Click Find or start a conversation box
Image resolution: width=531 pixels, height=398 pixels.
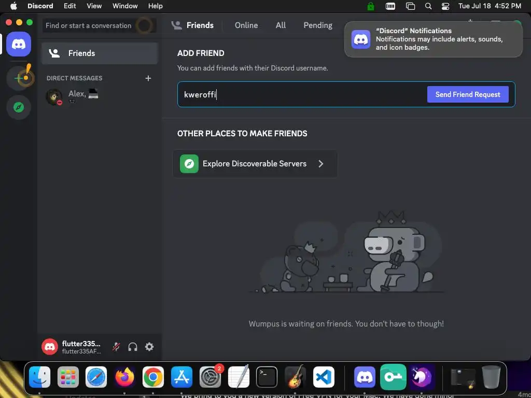point(100,25)
